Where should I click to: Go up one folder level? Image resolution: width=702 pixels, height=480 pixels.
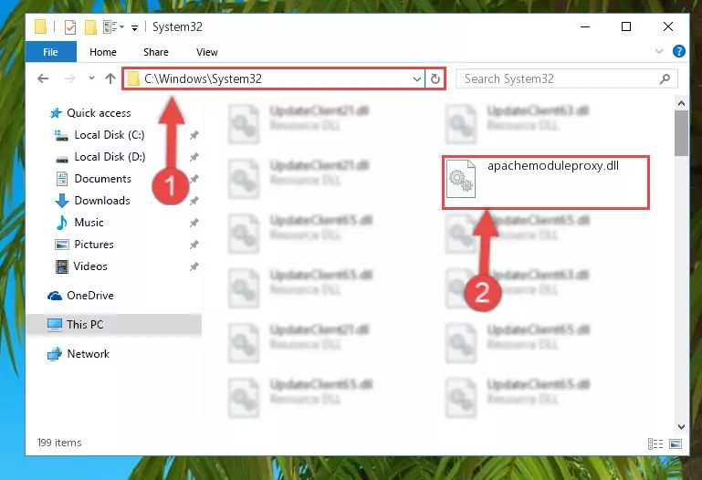tap(110, 78)
